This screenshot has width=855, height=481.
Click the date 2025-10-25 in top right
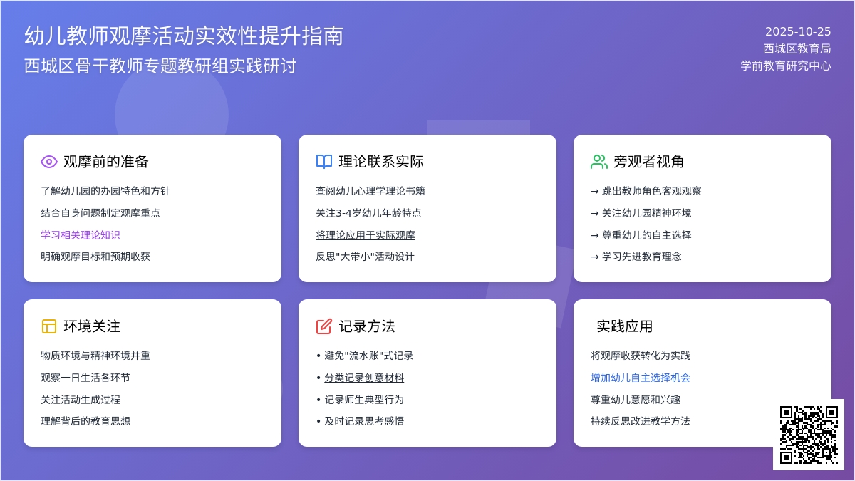(x=797, y=31)
